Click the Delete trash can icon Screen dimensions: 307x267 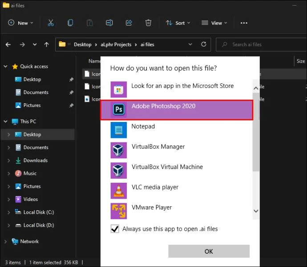[x=148, y=23]
